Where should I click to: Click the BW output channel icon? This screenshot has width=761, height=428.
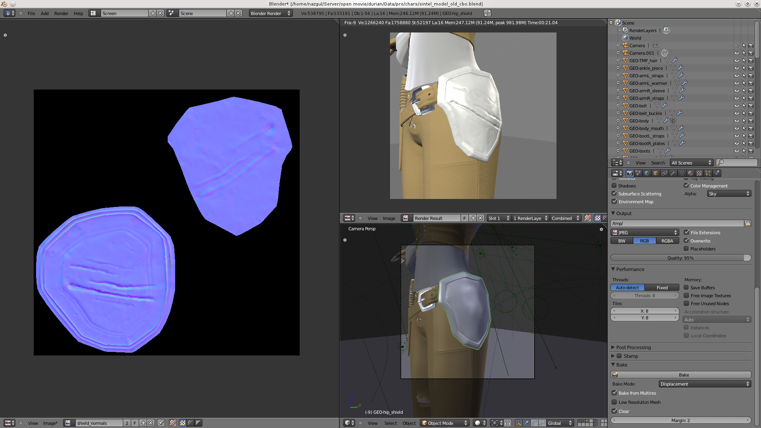(622, 241)
